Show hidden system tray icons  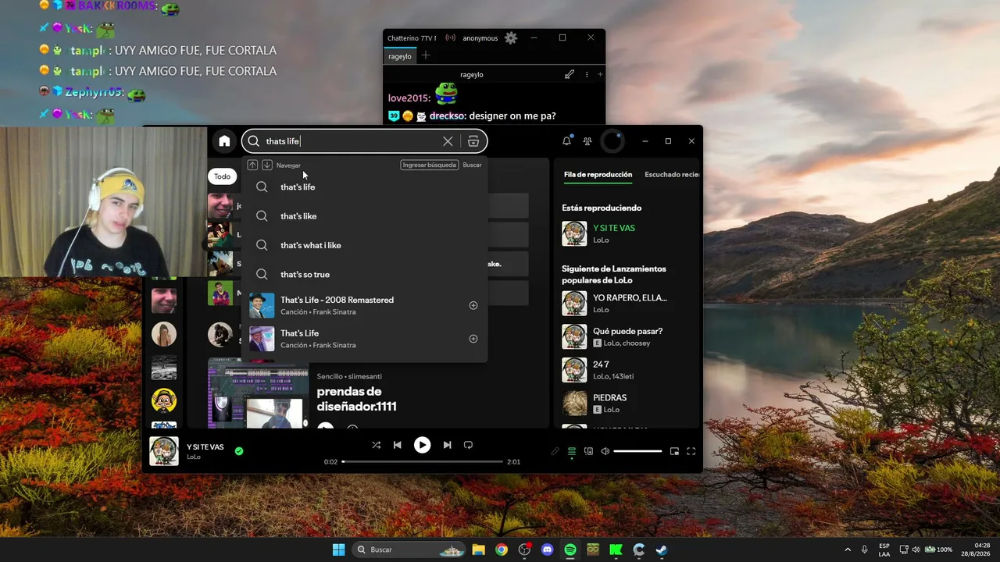pyautogui.click(x=848, y=550)
